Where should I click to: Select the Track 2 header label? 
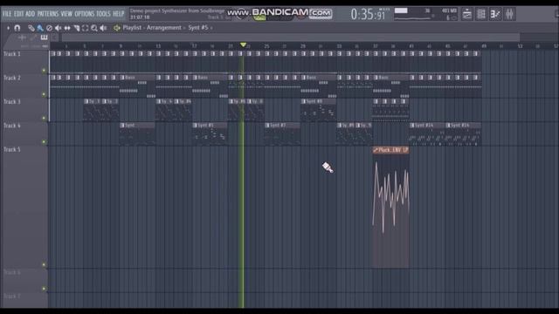(x=12, y=78)
